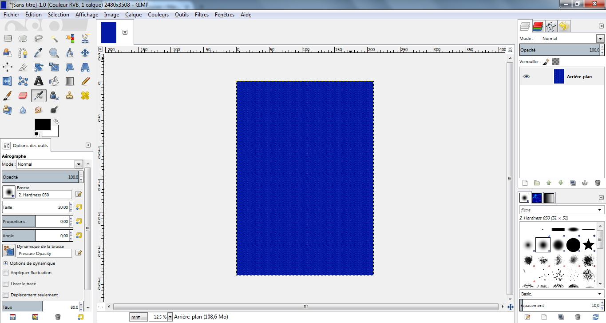
Task: Enable the Déplacement seulement checkbox
Action: [x=6, y=295]
